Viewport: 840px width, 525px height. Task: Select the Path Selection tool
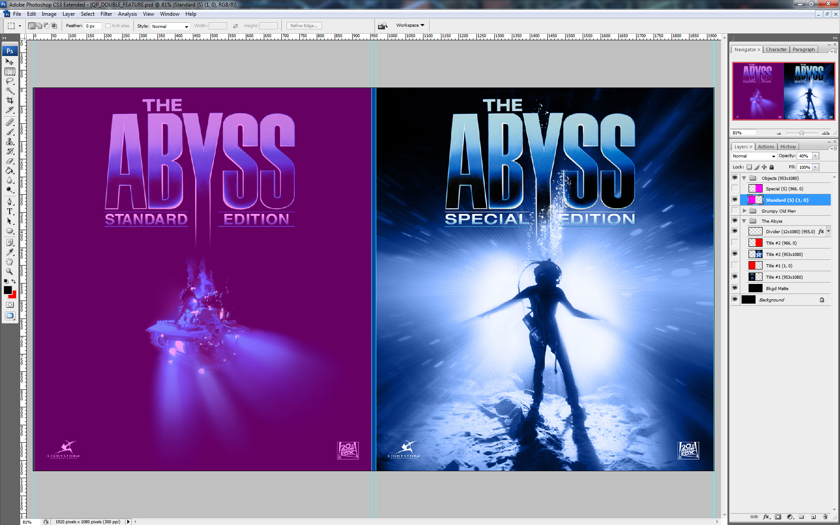[10, 221]
